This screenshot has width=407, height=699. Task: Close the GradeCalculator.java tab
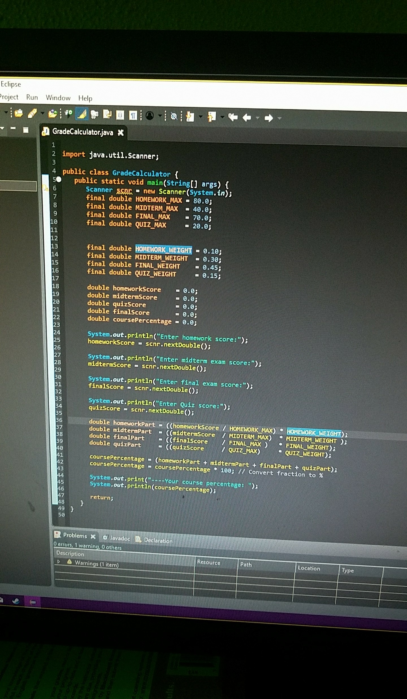(x=121, y=133)
